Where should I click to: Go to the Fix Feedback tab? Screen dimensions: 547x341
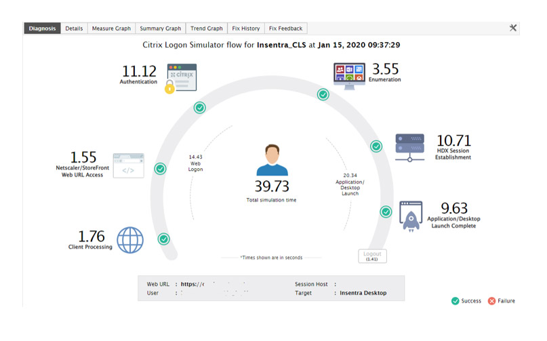(286, 28)
